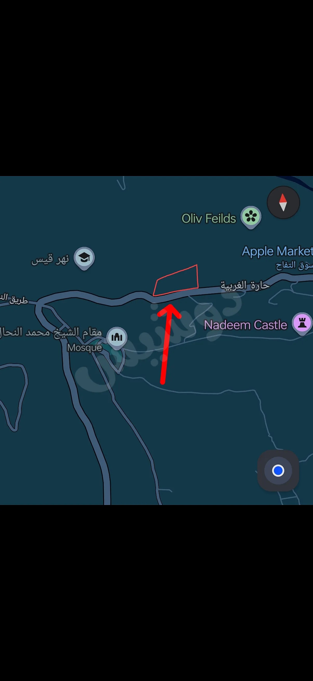Tap the حارة الغربية road label
Viewport: 313px width, 681px height.
245,285
